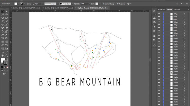Click the Change Screen Mode icon
The image size is (190, 106).
click(x=5, y=74)
